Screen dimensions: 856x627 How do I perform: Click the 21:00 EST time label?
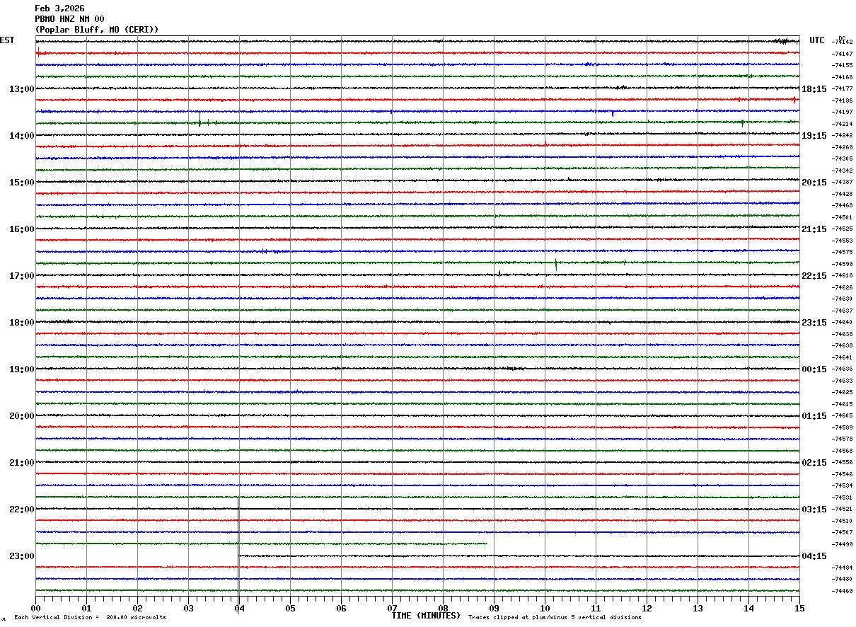21,463
